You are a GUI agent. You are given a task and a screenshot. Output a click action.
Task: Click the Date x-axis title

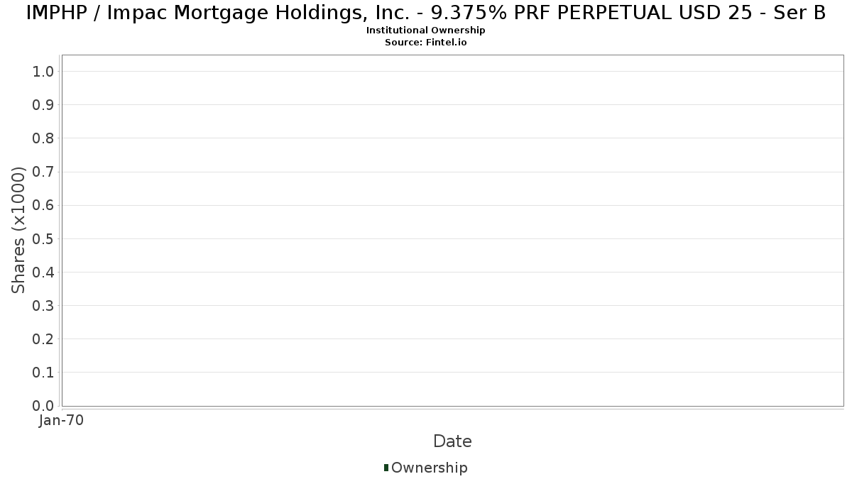(x=452, y=441)
